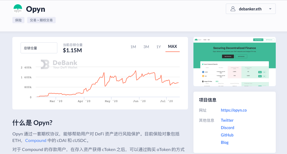Click the 网址 field label
Viewport: 287px width, 154px height.
(x=203, y=110)
